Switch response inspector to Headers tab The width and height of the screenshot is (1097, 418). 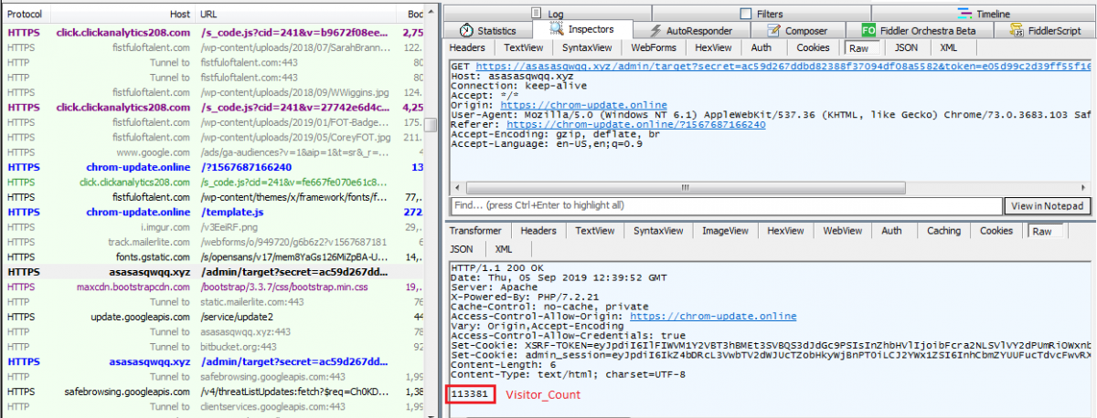538,231
